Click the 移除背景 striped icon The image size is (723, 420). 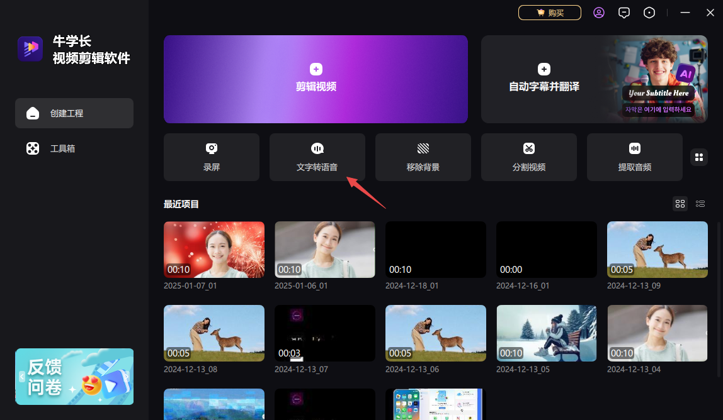pos(423,148)
